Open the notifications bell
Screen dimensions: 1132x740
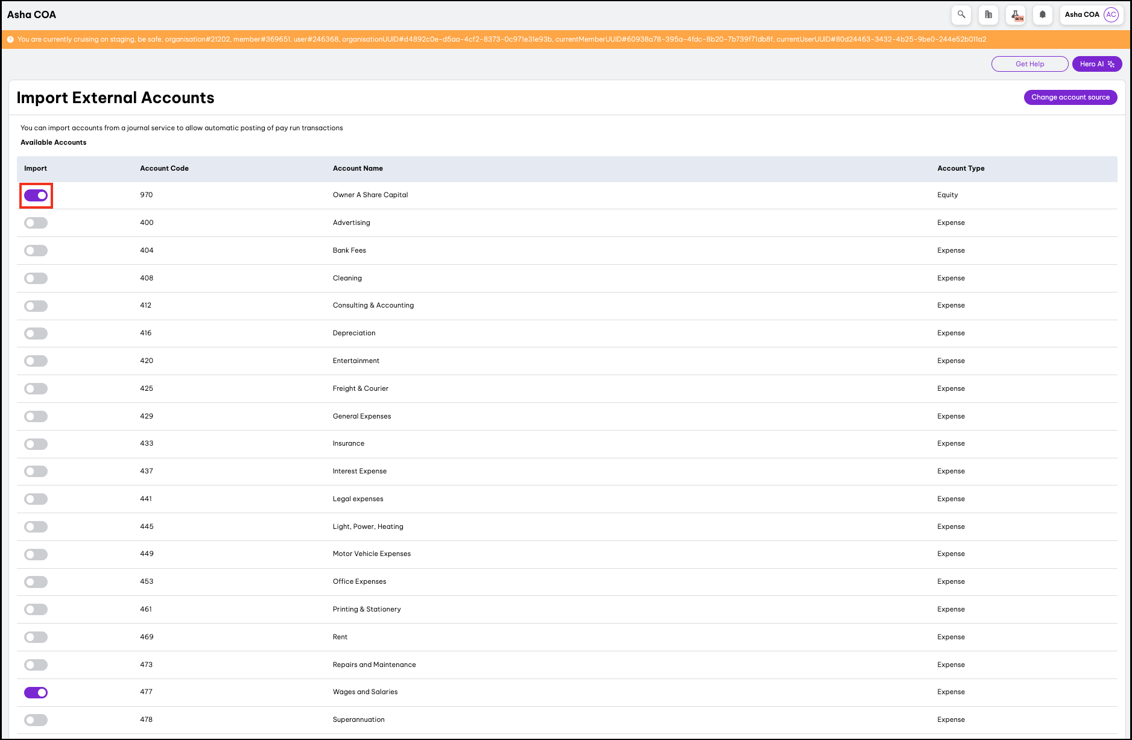pyautogui.click(x=1043, y=14)
